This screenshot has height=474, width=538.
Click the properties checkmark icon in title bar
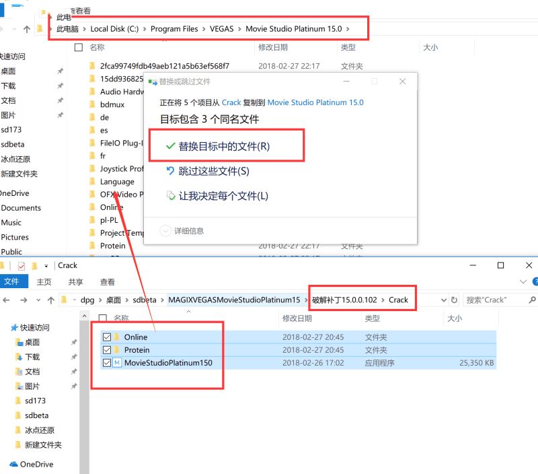pos(22,266)
